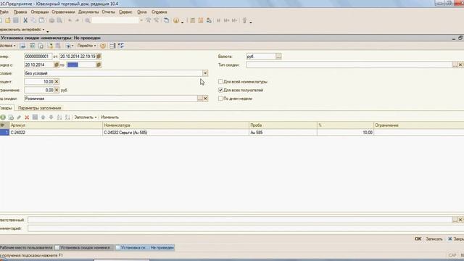Click the Open folder icon in main toolbar
The width and height of the screenshot is (464, 261).
pos(8,20)
